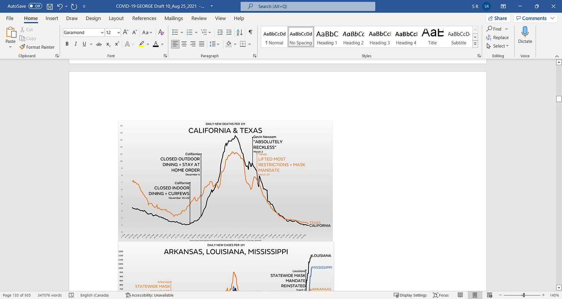Image resolution: width=562 pixels, height=299 pixels.
Task: Decrease indent icon
Action: click(x=220, y=32)
